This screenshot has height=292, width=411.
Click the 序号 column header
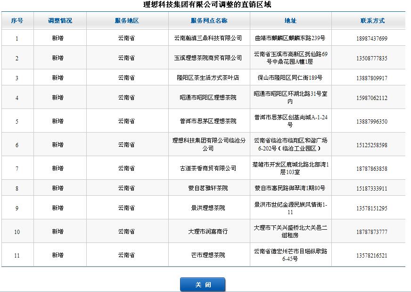(17, 21)
